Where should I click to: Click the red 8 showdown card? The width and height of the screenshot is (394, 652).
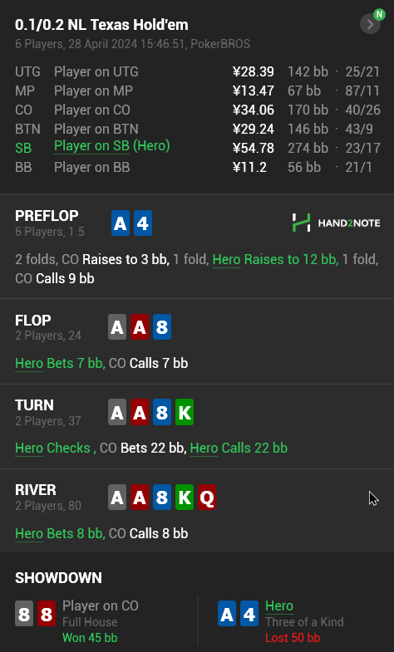click(47, 613)
